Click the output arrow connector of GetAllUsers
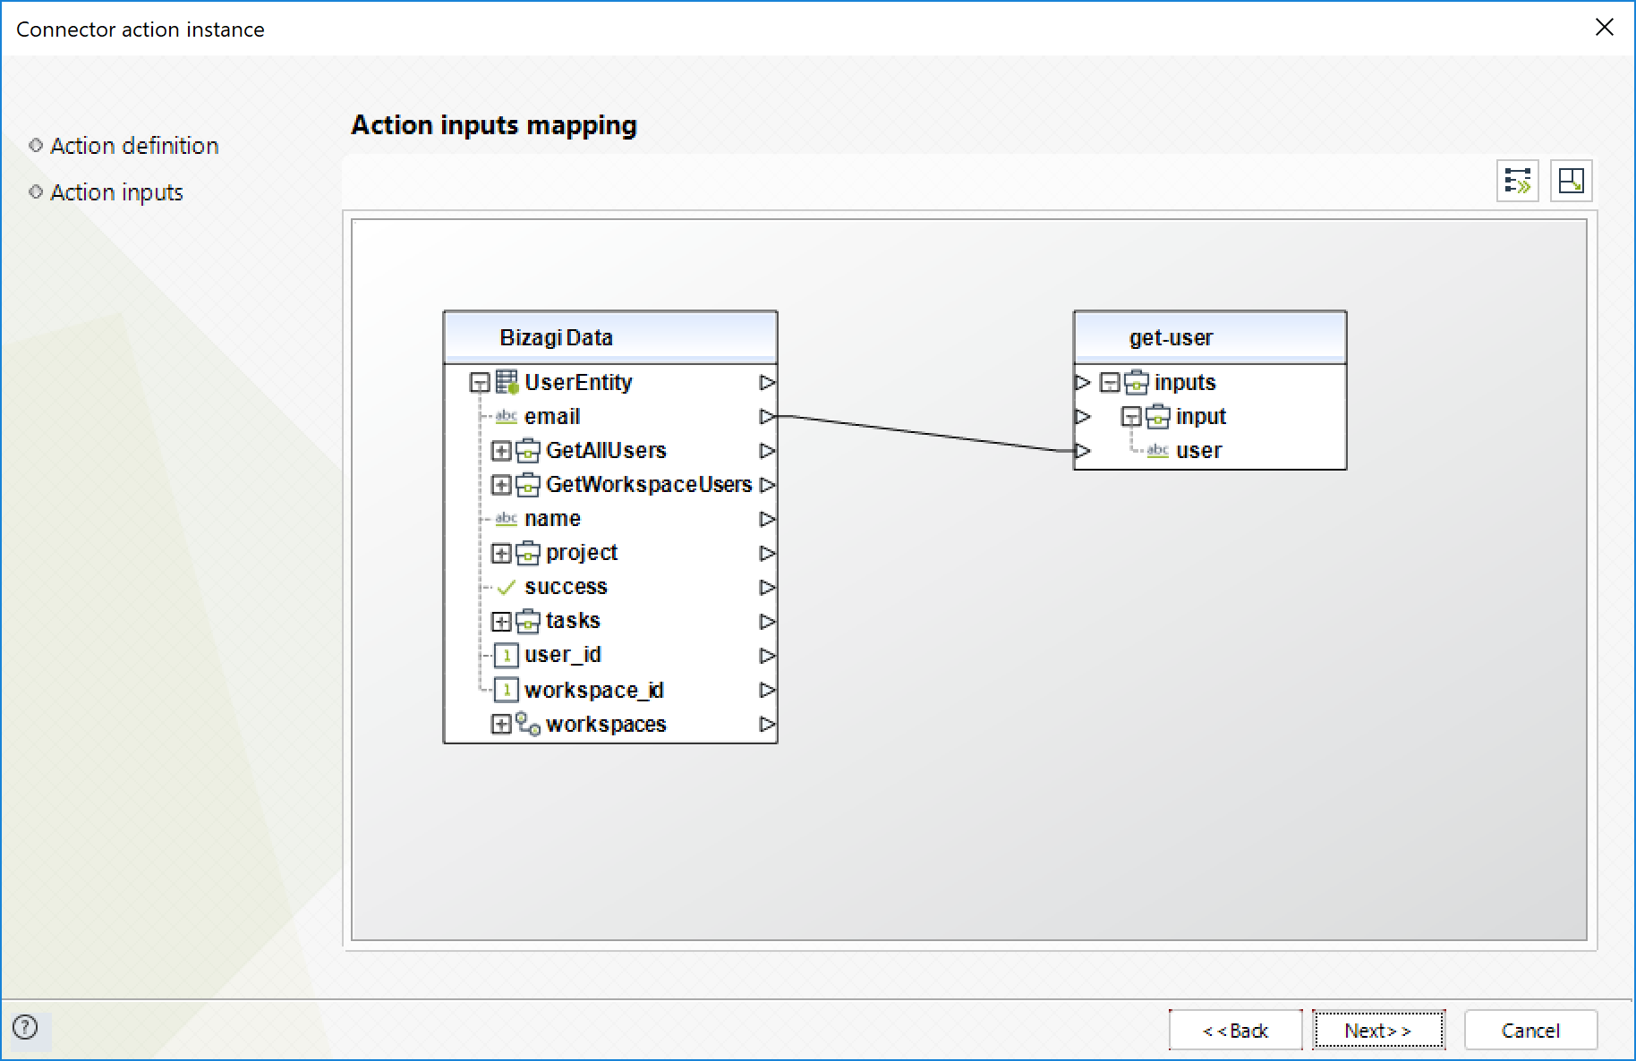Screen dimensions: 1636x1061 coord(767,451)
